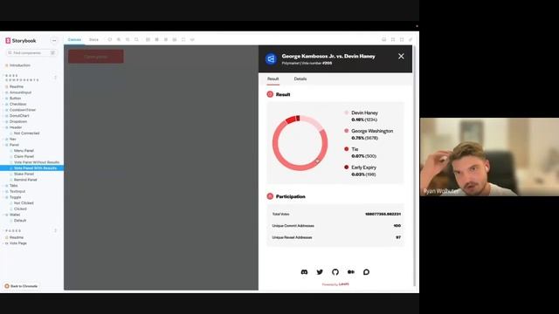This screenshot has width=559, height=314.
Task: Select the Result tab in vote panel
Action: pos(273,78)
